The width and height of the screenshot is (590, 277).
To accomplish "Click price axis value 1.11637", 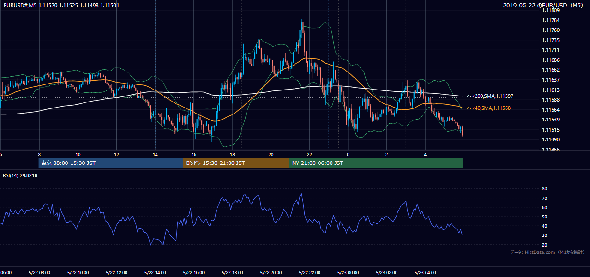I will [x=551, y=80].
